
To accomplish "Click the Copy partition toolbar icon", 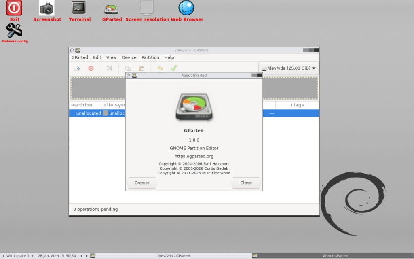I will click(x=128, y=68).
